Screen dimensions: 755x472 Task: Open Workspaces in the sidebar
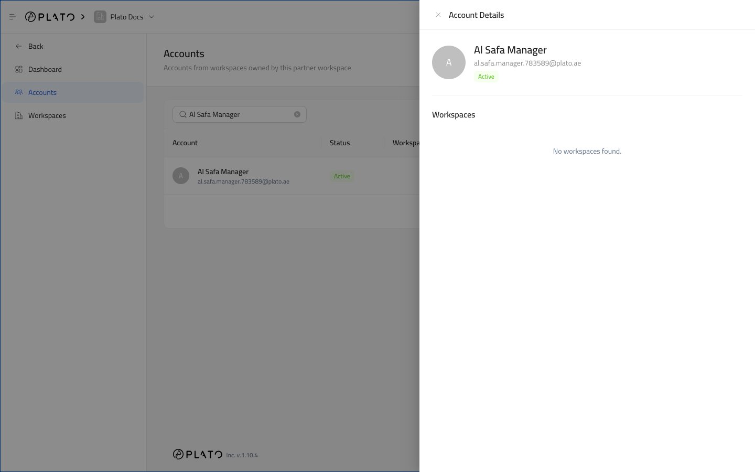(73, 115)
